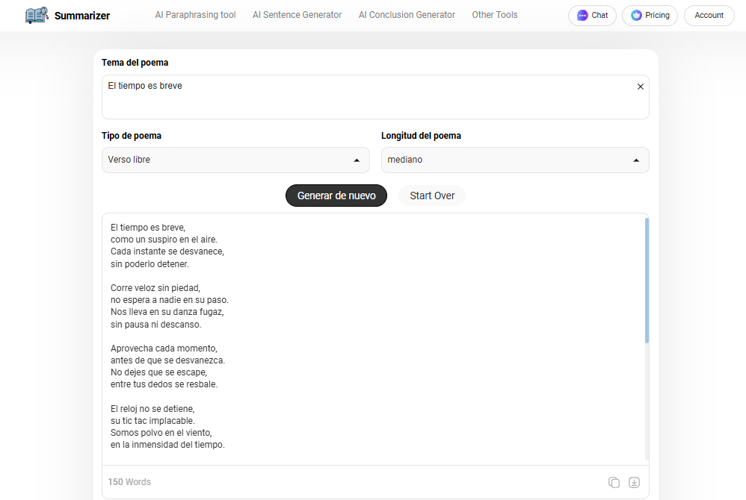The height and width of the screenshot is (500, 746).
Task: Expand the mediano dropdown arrow
Action: [636, 160]
